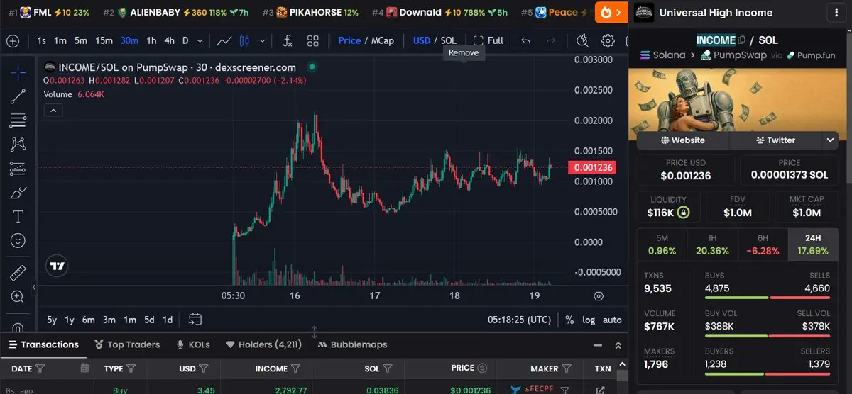Image resolution: width=852 pixels, height=394 pixels.
Task: Select the trend line drawing tool
Action: 18,96
